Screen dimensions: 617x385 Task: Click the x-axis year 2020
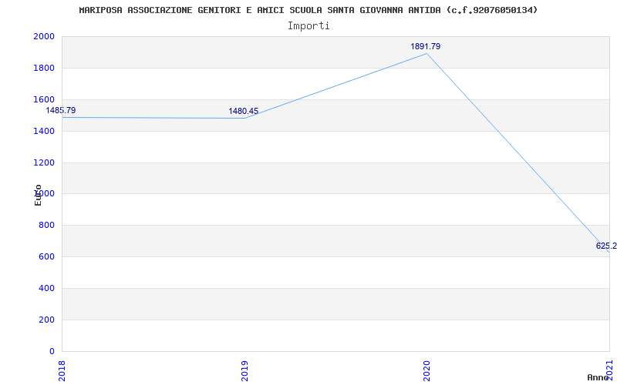[427, 371]
